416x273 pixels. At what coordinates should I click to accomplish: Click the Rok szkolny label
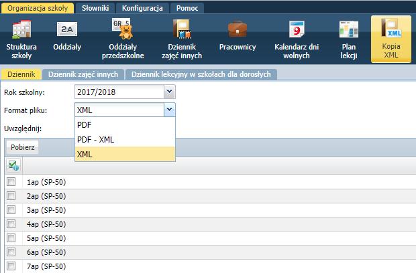click(x=24, y=92)
